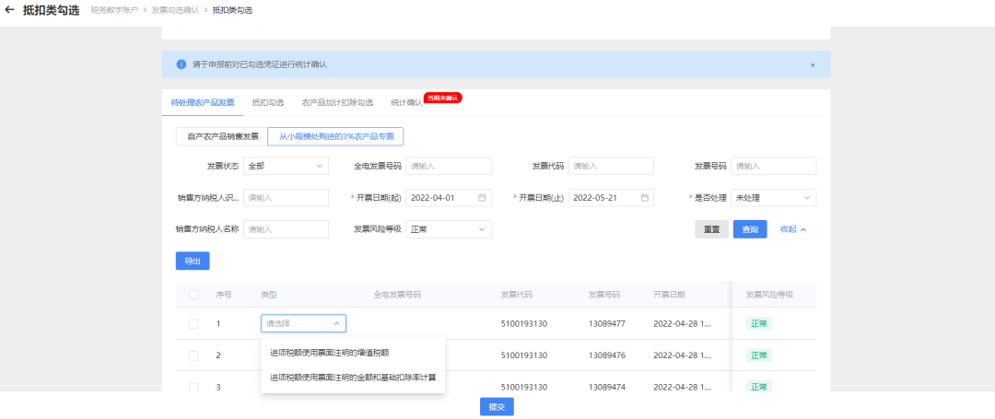Image resolution: width=995 pixels, height=419 pixels.
Task: Open 发票勾选确认 breadcrumb link
Action: (x=175, y=11)
